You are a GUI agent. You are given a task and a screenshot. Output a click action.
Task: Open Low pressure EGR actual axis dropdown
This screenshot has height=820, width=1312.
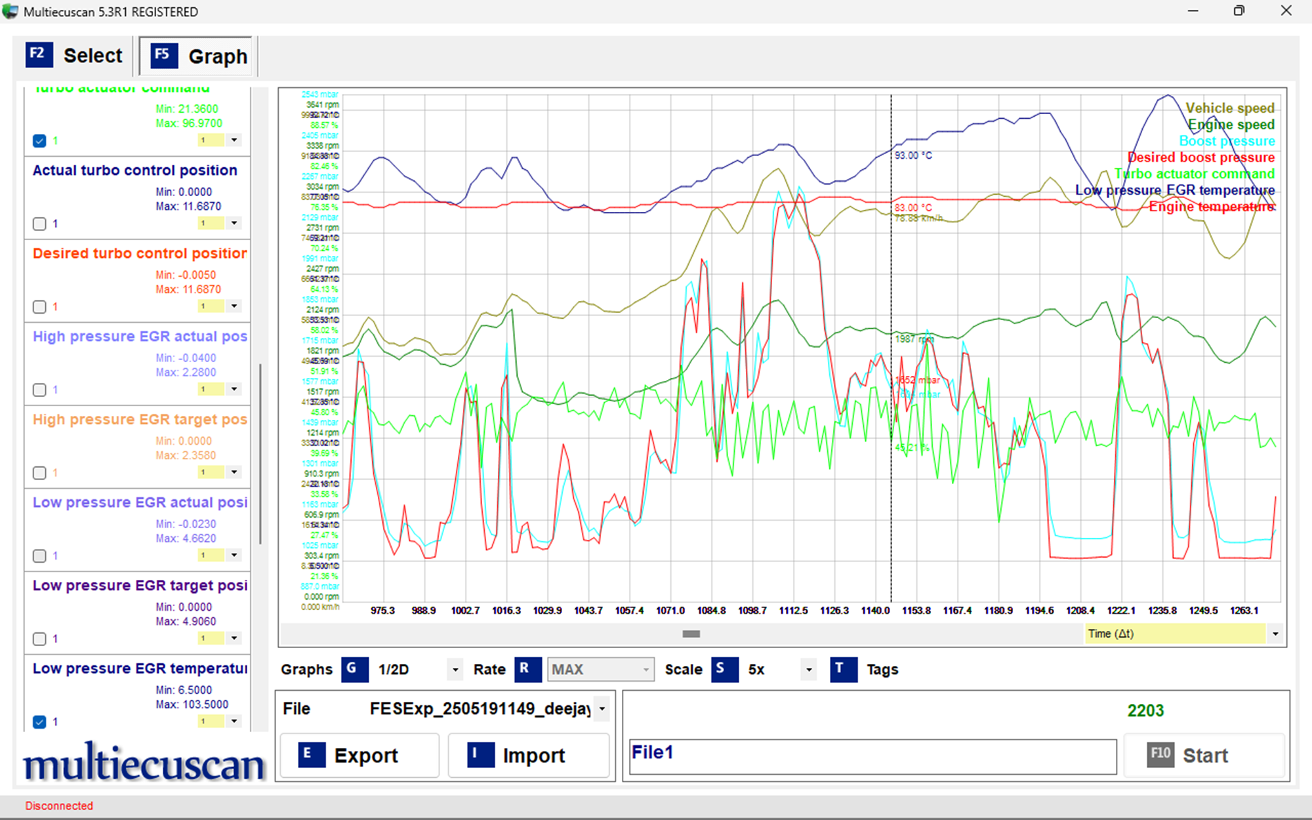(x=234, y=555)
